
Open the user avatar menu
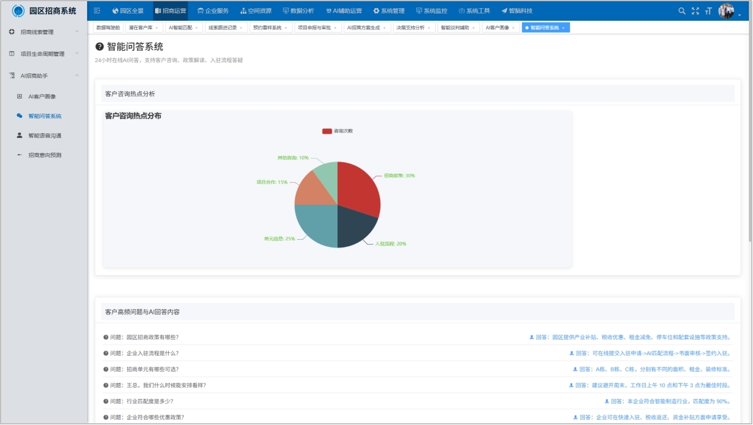point(726,11)
